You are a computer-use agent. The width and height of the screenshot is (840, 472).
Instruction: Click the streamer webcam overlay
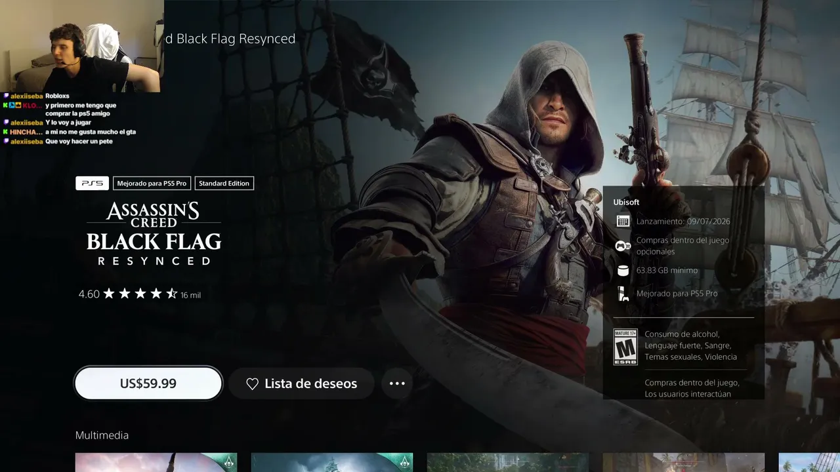pos(81,46)
